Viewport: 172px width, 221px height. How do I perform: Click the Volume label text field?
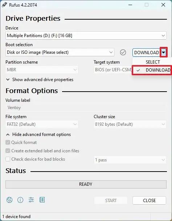[x=86, y=108]
